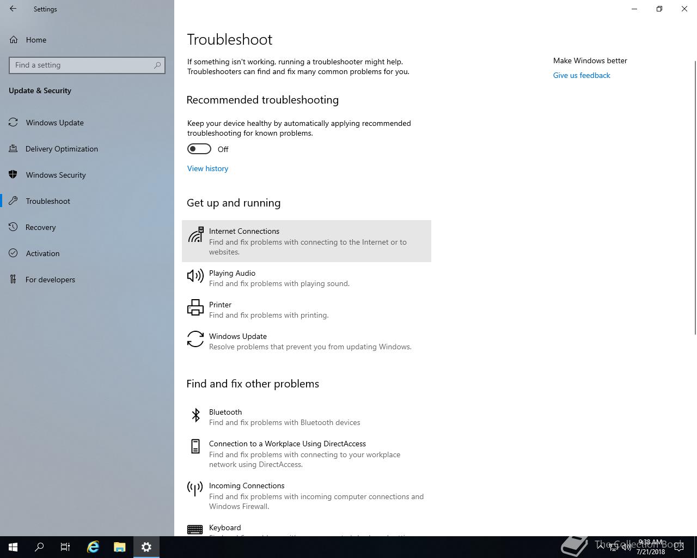Select the Windows Update troubleshooter entry
This screenshot has height=558, width=697.
(307, 341)
